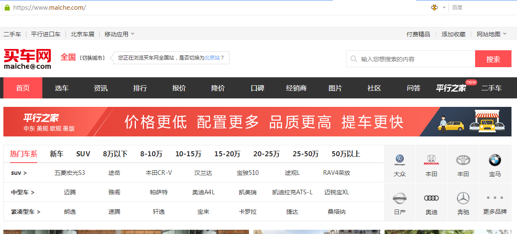
Task: Switch to the 10-15万 price tab
Action: [188, 154]
